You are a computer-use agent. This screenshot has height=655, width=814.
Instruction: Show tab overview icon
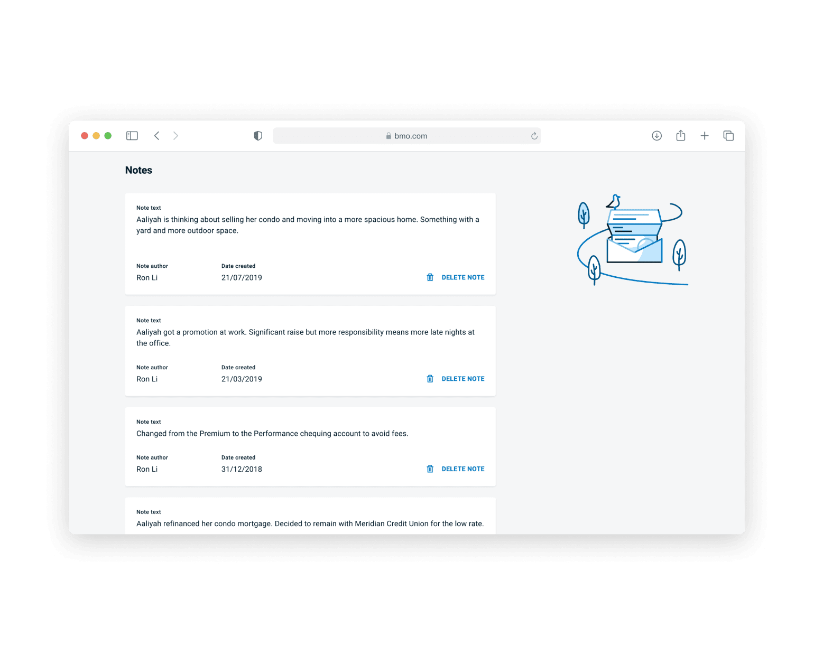[728, 136]
